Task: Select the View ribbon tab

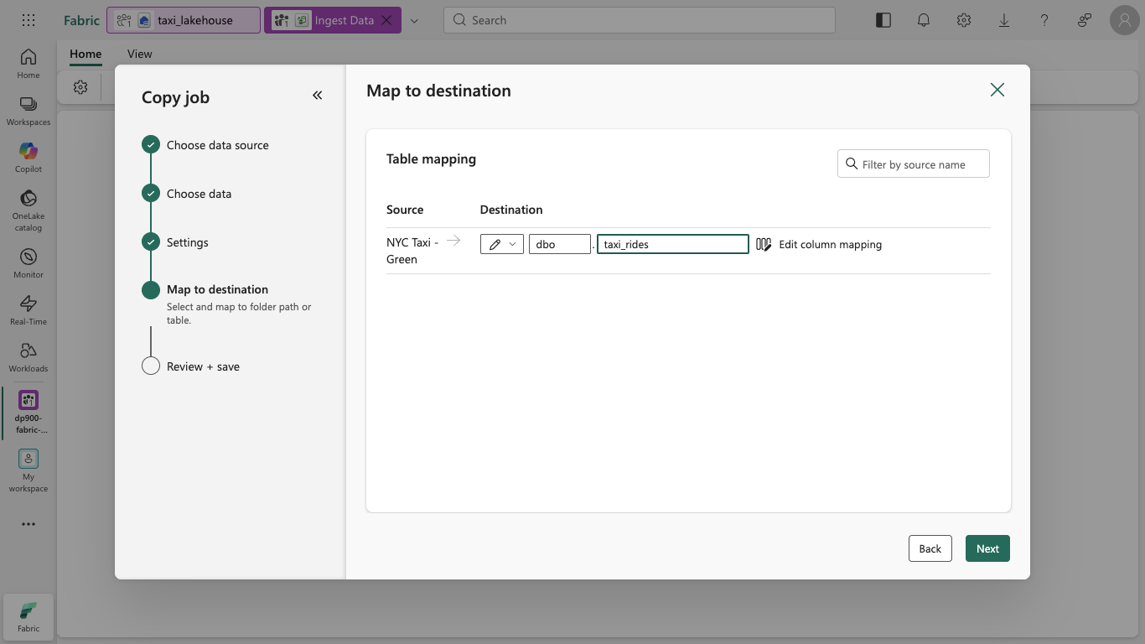Action: [140, 54]
